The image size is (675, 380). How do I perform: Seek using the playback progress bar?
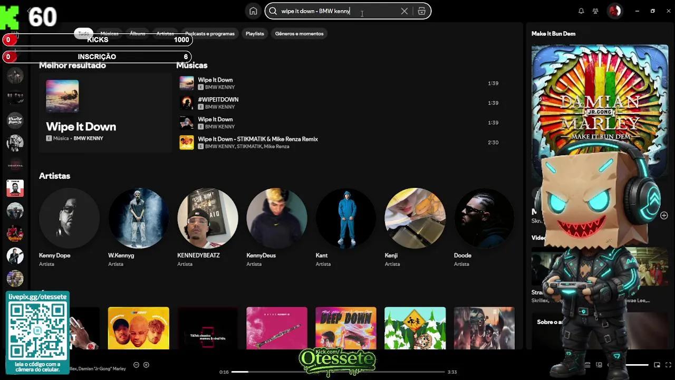coord(338,372)
